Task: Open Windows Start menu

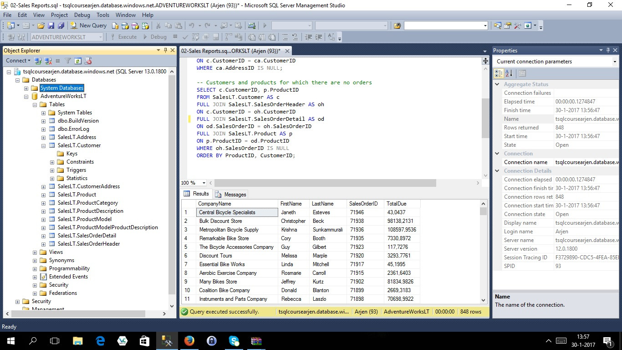Action: [10, 341]
